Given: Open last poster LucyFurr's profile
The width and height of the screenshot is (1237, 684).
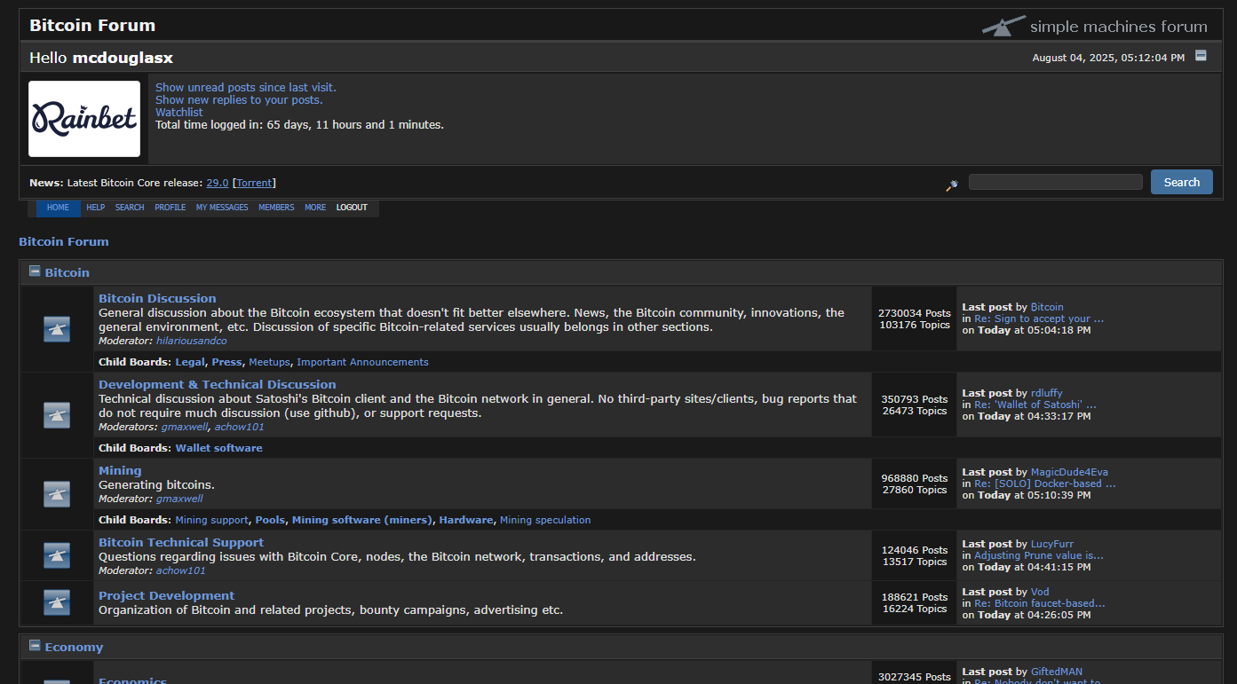Looking at the screenshot, I should 1052,544.
